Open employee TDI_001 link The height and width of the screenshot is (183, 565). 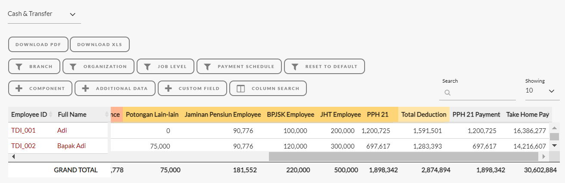23,130
